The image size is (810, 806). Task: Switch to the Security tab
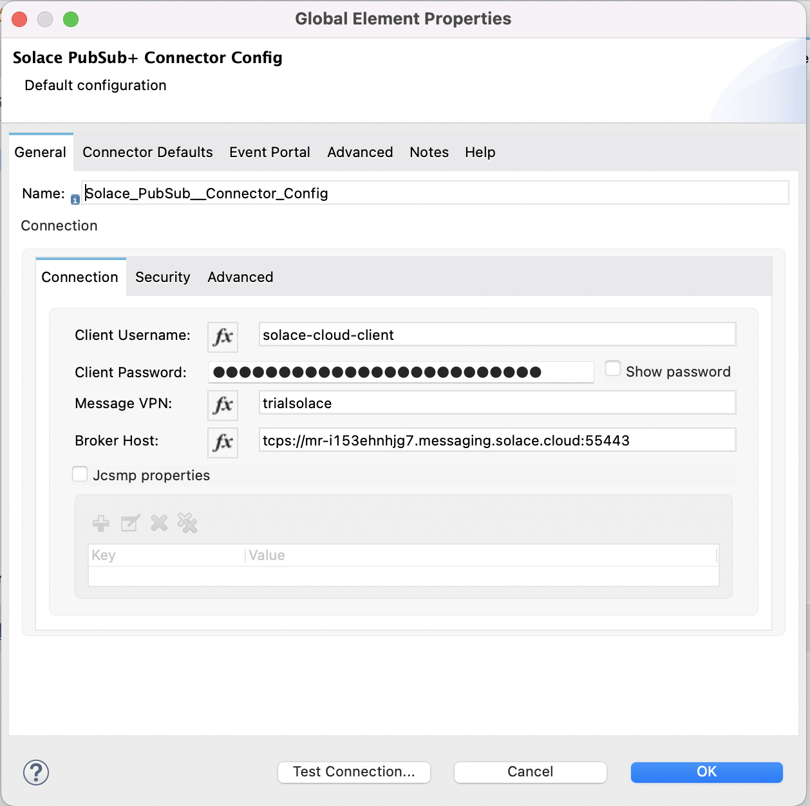click(x=162, y=277)
